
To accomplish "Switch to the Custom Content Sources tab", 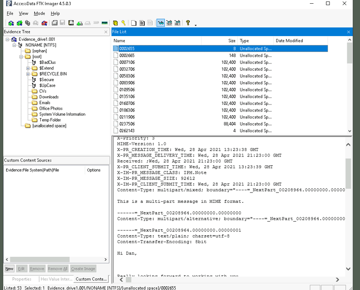I will 91,279.
